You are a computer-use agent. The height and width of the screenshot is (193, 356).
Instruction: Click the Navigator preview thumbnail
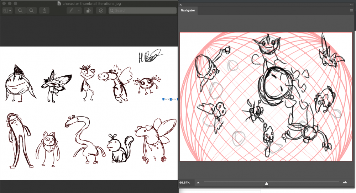(x=266, y=97)
